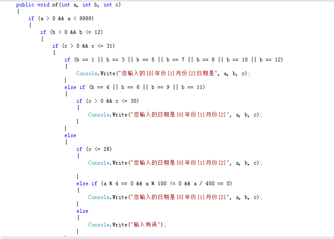Click the Console.Write line under the leap year condition

pyautogui.click(x=175, y=197)
